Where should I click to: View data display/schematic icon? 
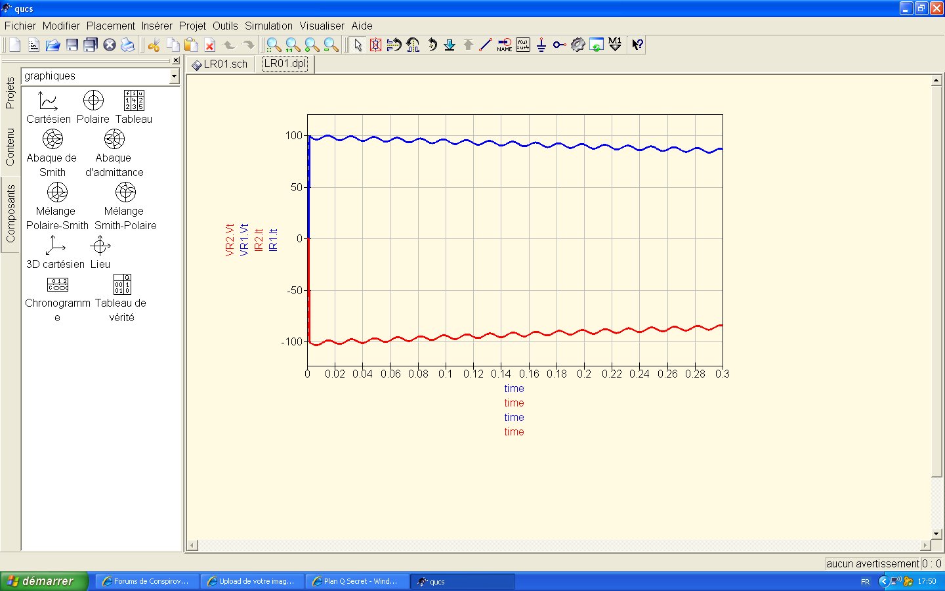coord(596,45)
